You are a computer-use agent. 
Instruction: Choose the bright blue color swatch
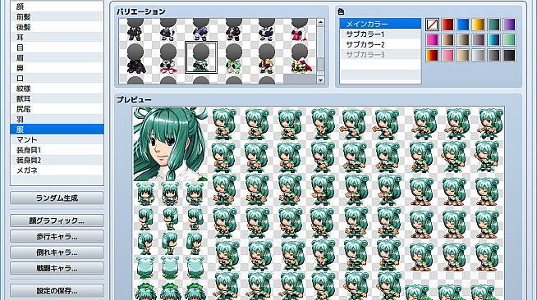[x=462, y=25]
